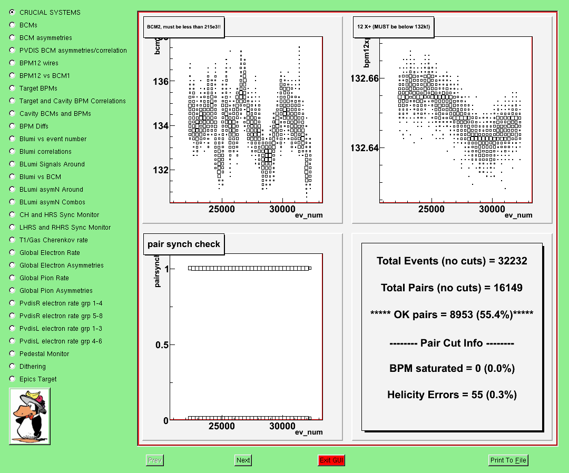This screenshot has height=473, width=569.
Task: Click the BCM2 plot title box
Action: tap(184, 27)
